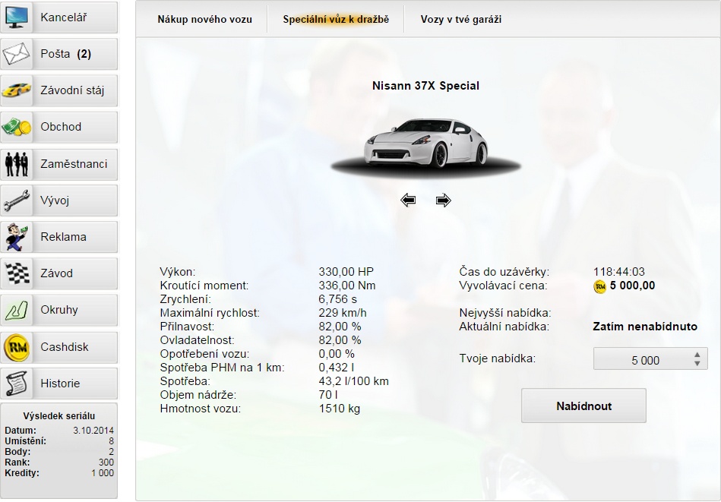The width and height of the screenshot is (721, 502).
Task: Open the Reklama menu item
Action: (63, 237)
